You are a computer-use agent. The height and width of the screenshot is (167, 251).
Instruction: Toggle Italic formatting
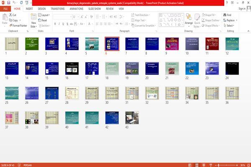(x=59, y=24)
